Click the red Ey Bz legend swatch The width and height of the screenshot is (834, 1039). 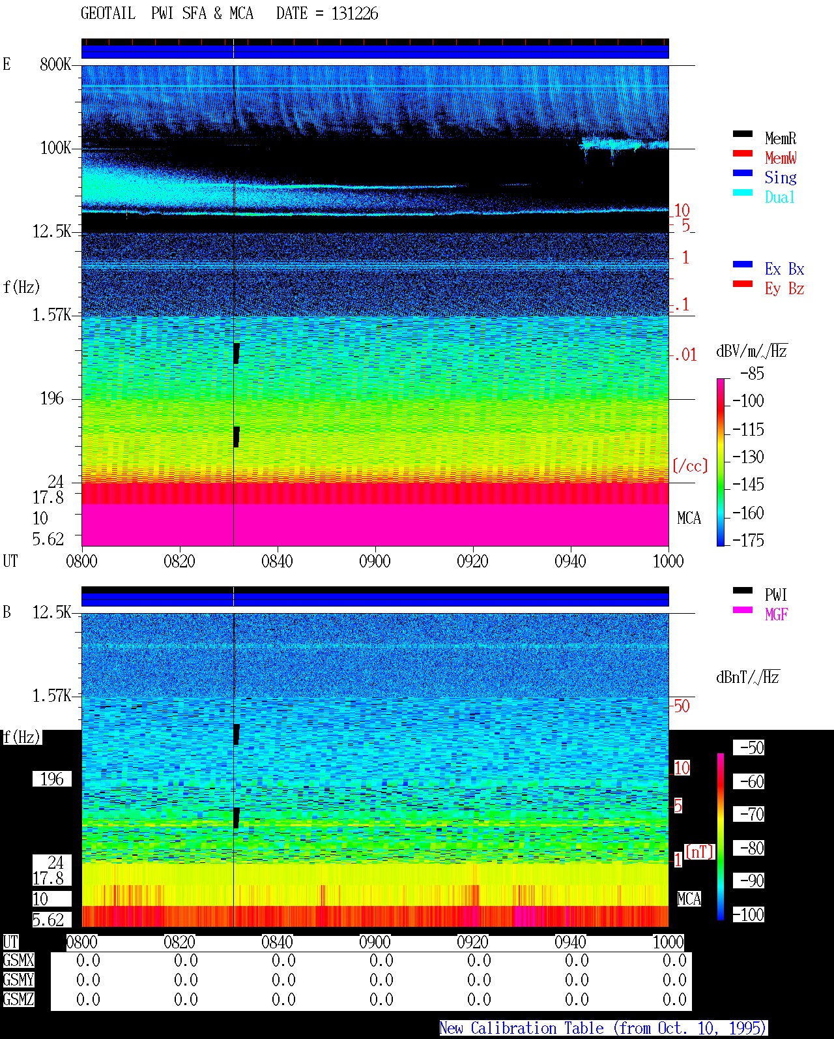click(x=743, y=284)
